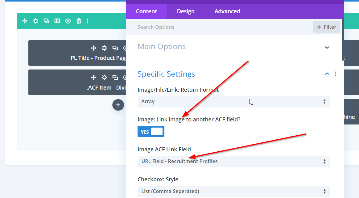The image size is (359, 198).
Task: Toggle off Link image to another ACF field
Action: click(x=151, y=132)
